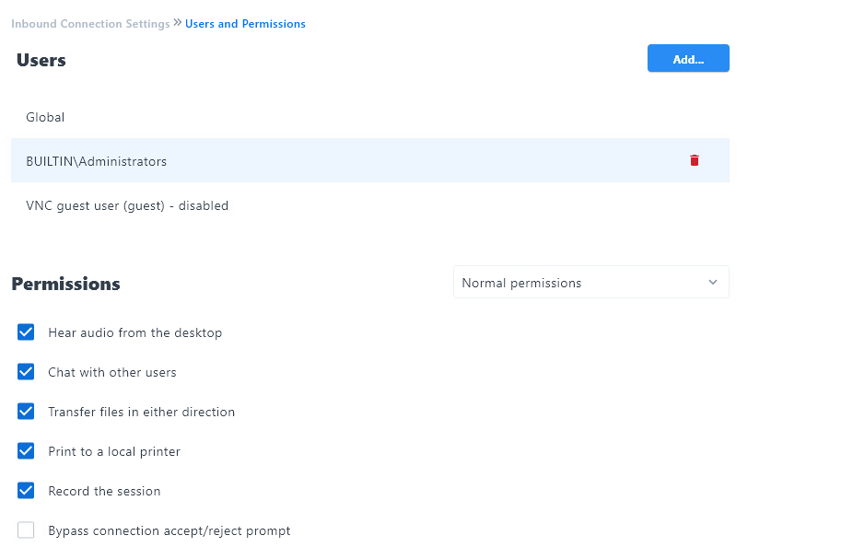This screenshot has width=853, height=547.
Task: Delete the BUILTIN\Administrators user entry
Action: pyautogui.click(x=694, y=159)
